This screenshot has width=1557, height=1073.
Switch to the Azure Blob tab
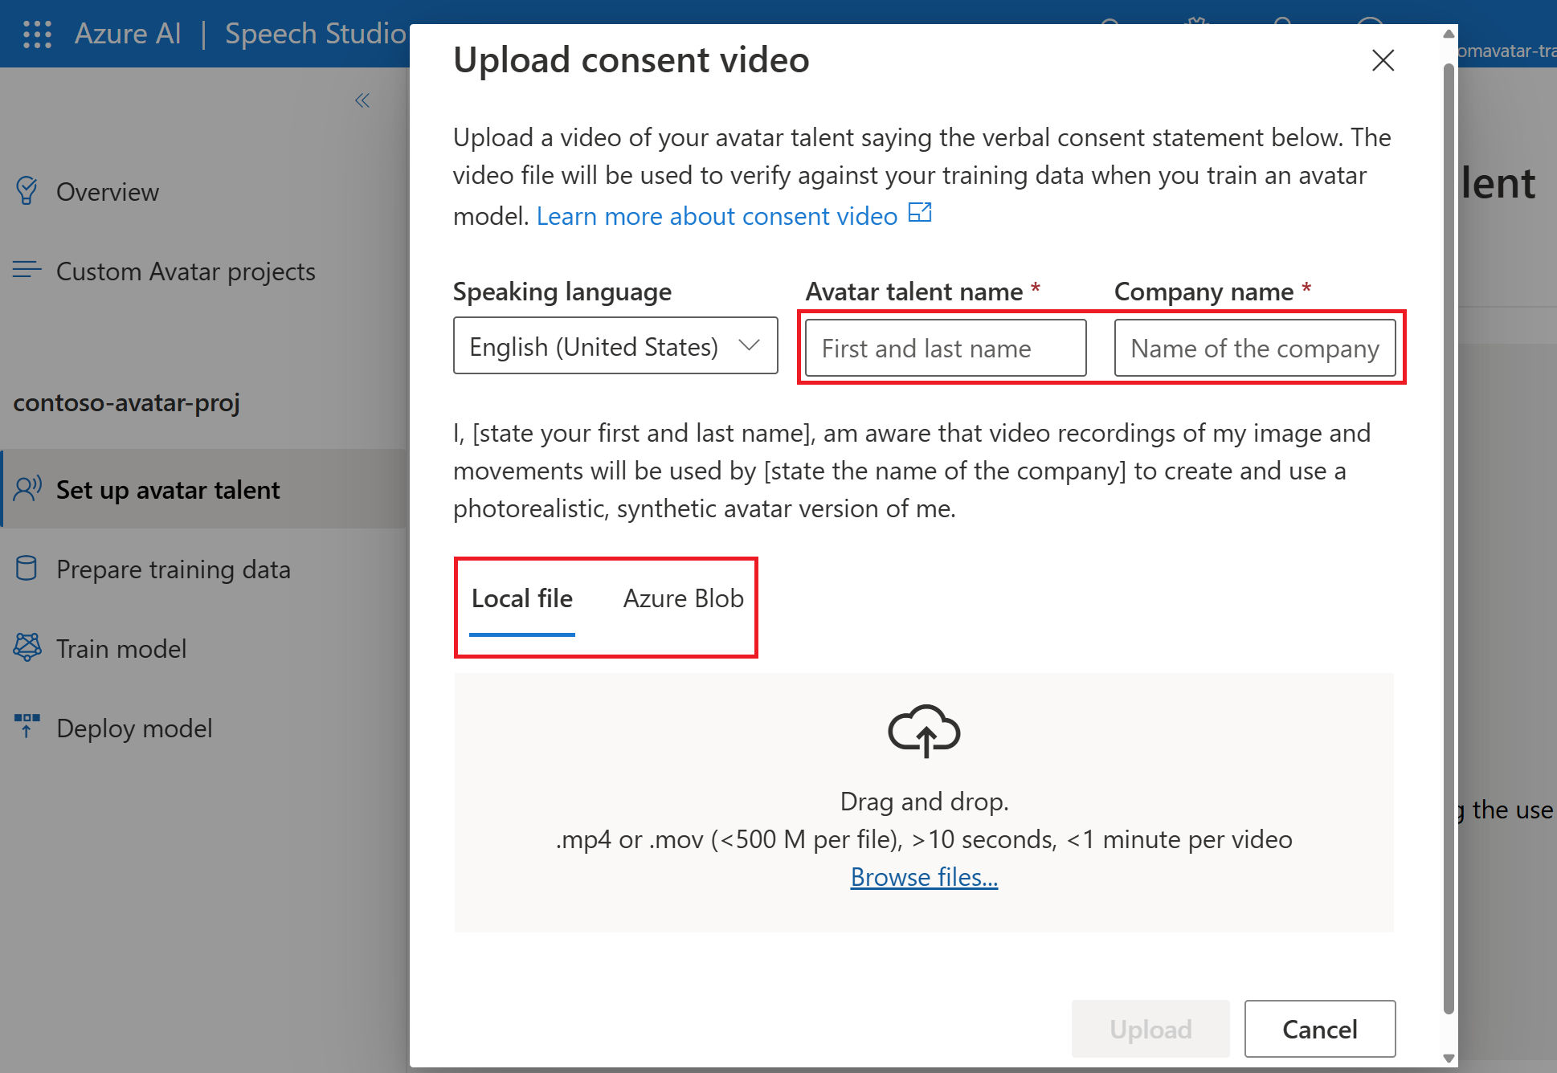pos(683,598)
